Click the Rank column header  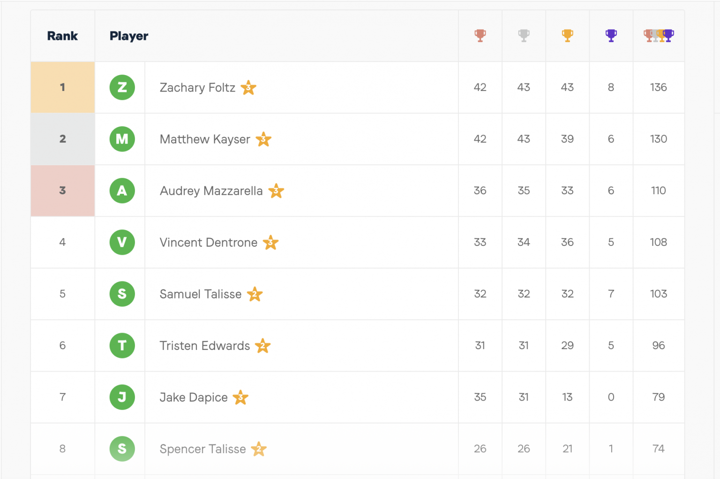click(62, 36)
